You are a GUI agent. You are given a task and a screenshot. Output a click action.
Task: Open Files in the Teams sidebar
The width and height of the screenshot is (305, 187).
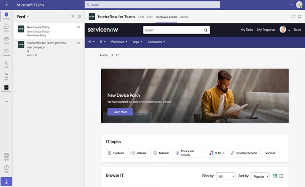(6, 77)
